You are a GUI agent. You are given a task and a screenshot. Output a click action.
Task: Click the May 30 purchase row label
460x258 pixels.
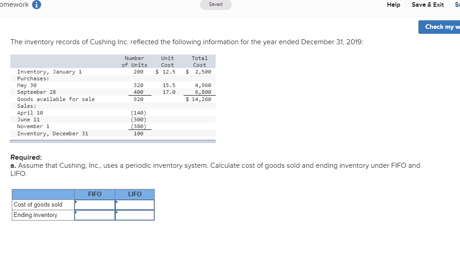coord(27,85)
